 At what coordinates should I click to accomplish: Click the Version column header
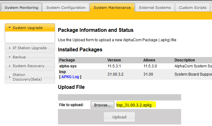pos(114,60)
